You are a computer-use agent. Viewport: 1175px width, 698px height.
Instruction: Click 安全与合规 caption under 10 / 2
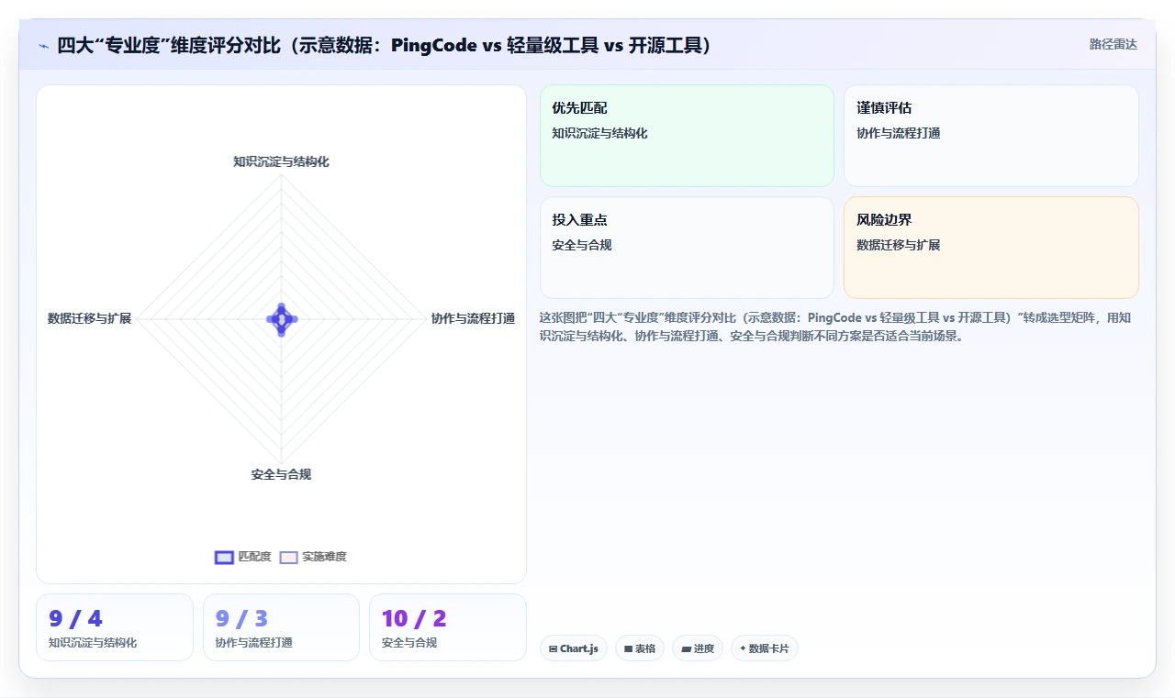(x=409, y=643)
